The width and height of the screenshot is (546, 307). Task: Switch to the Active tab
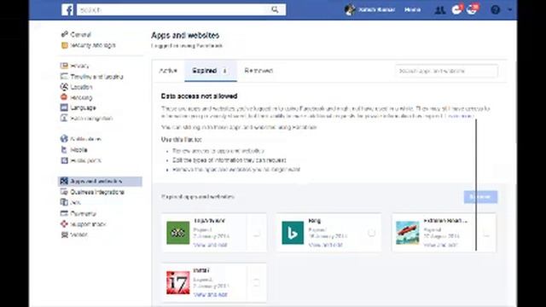pos(168,71)
